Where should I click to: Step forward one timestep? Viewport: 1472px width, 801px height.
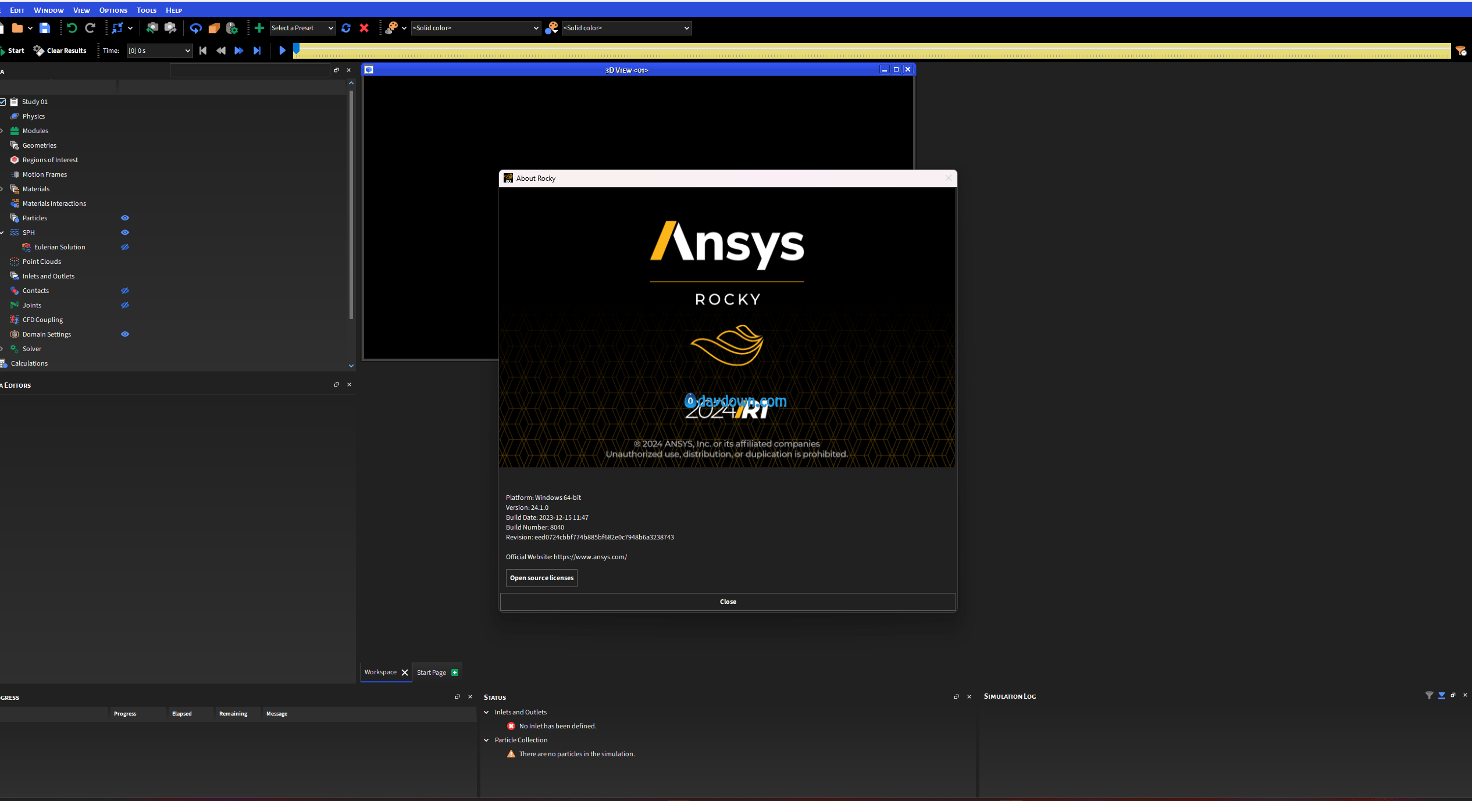click(x=239, y=51)
